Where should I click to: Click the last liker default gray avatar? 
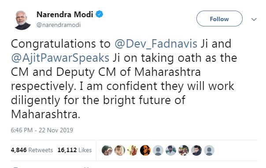pyautogui.click(x=209, y=150)
